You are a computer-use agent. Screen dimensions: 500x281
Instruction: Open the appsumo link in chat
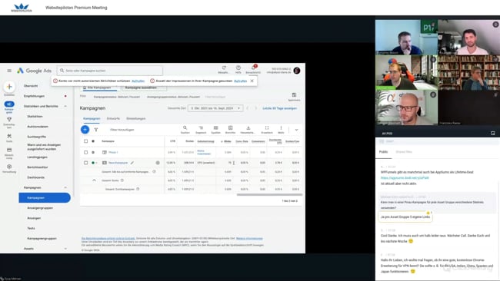[405, 178]
